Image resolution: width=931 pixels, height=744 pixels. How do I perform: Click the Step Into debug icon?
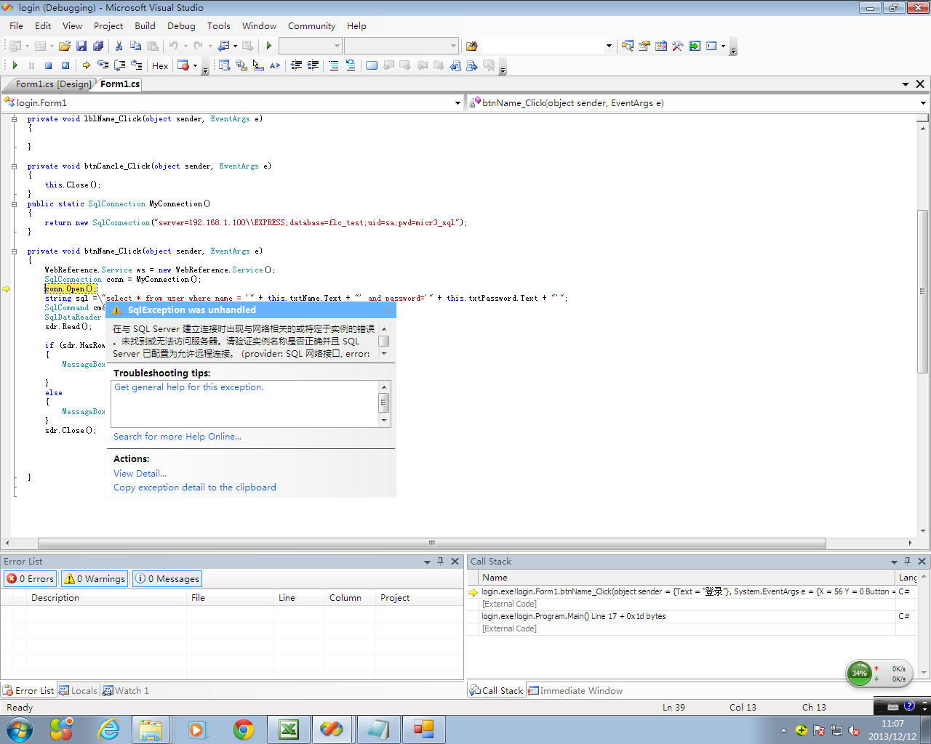coord(103,65)
